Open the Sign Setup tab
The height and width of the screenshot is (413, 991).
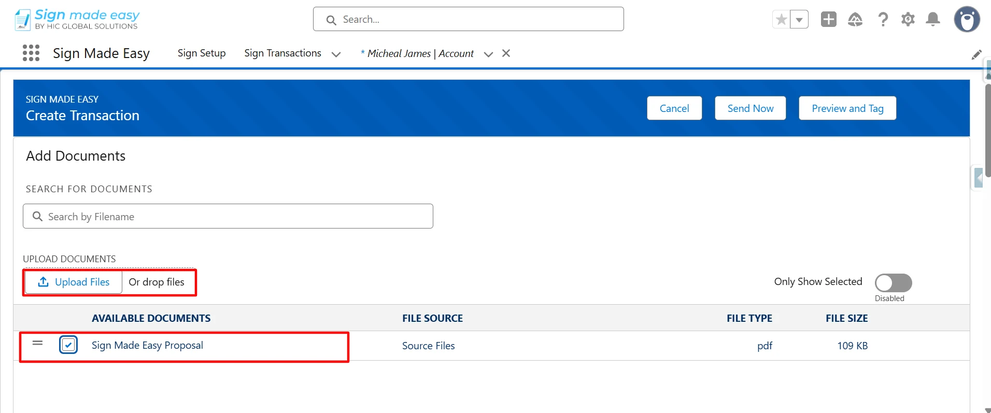[x=202, y=53]
